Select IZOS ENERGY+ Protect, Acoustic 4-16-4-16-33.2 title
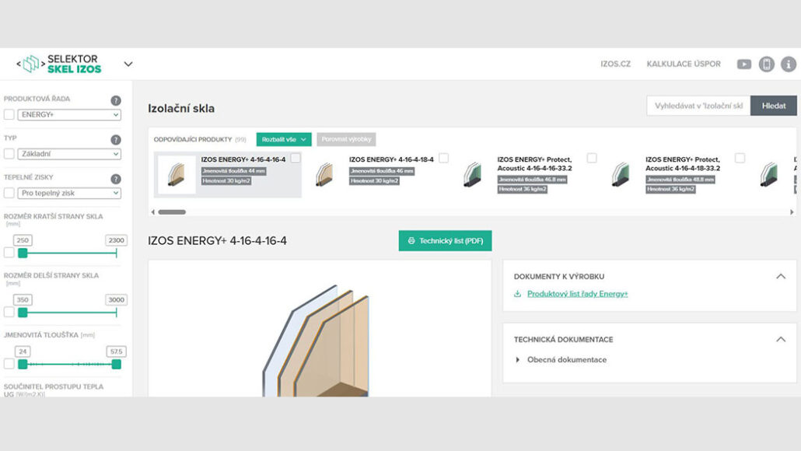Viewport: 801px width, 451px height. coord(534,163)
